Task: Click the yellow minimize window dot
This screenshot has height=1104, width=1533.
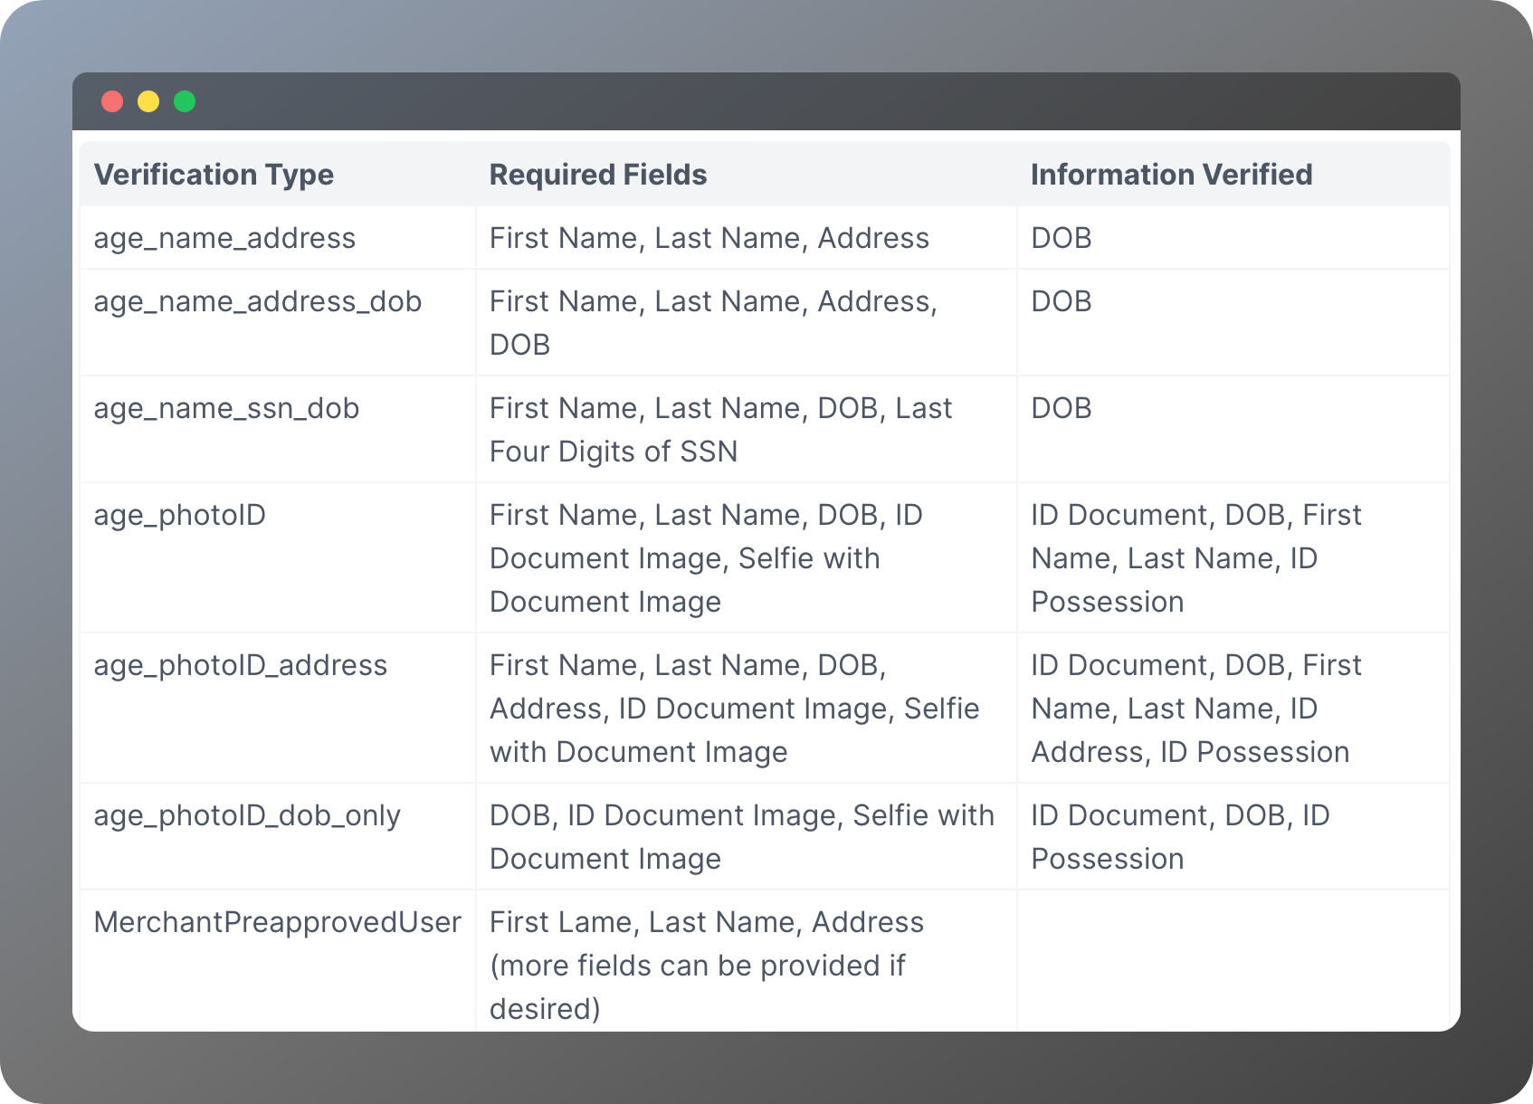Action: pos(148,101)
